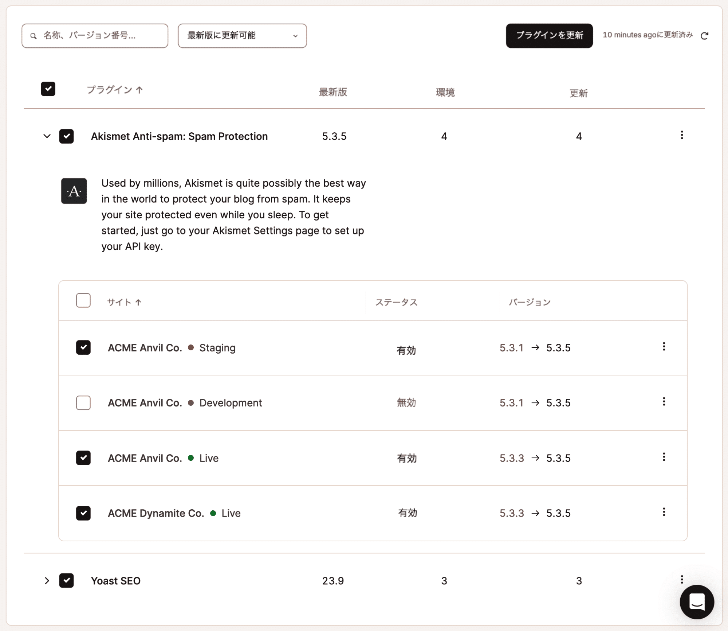The height and width of the screenshot is (631, 728).
Task: Check ACME Anvil Co. Development checkbox
Action: (83, 403)
